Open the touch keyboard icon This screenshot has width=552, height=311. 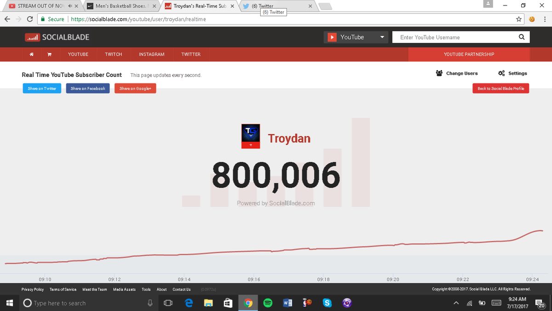pyautogui.click(x=496, y=303)
